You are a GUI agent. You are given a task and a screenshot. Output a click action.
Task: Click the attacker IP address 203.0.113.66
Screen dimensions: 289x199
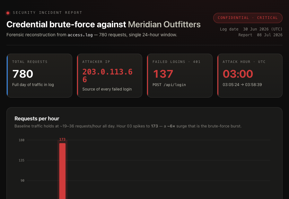pos(108,75)
